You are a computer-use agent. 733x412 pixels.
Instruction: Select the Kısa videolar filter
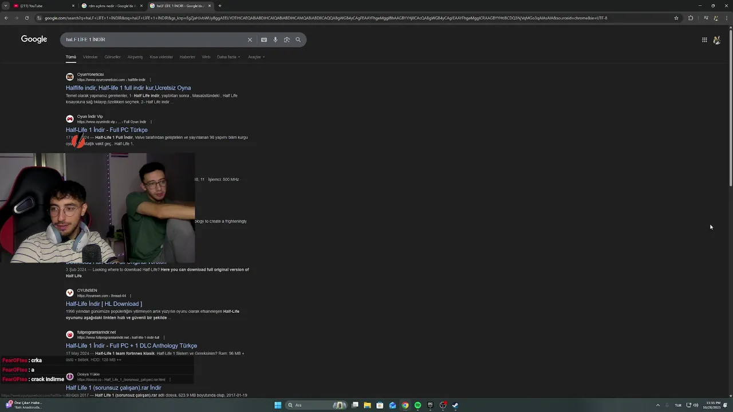(161, 57)
